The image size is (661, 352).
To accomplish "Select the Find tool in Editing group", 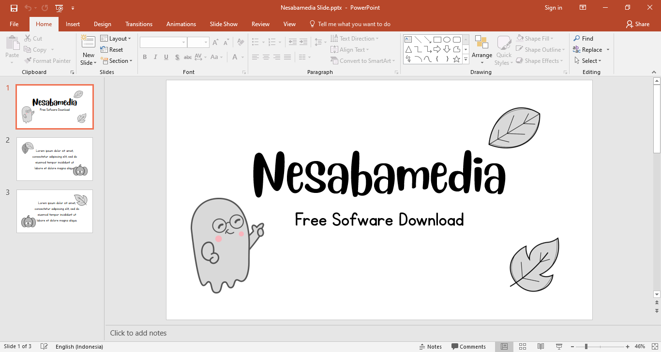I will pos(583,38).
